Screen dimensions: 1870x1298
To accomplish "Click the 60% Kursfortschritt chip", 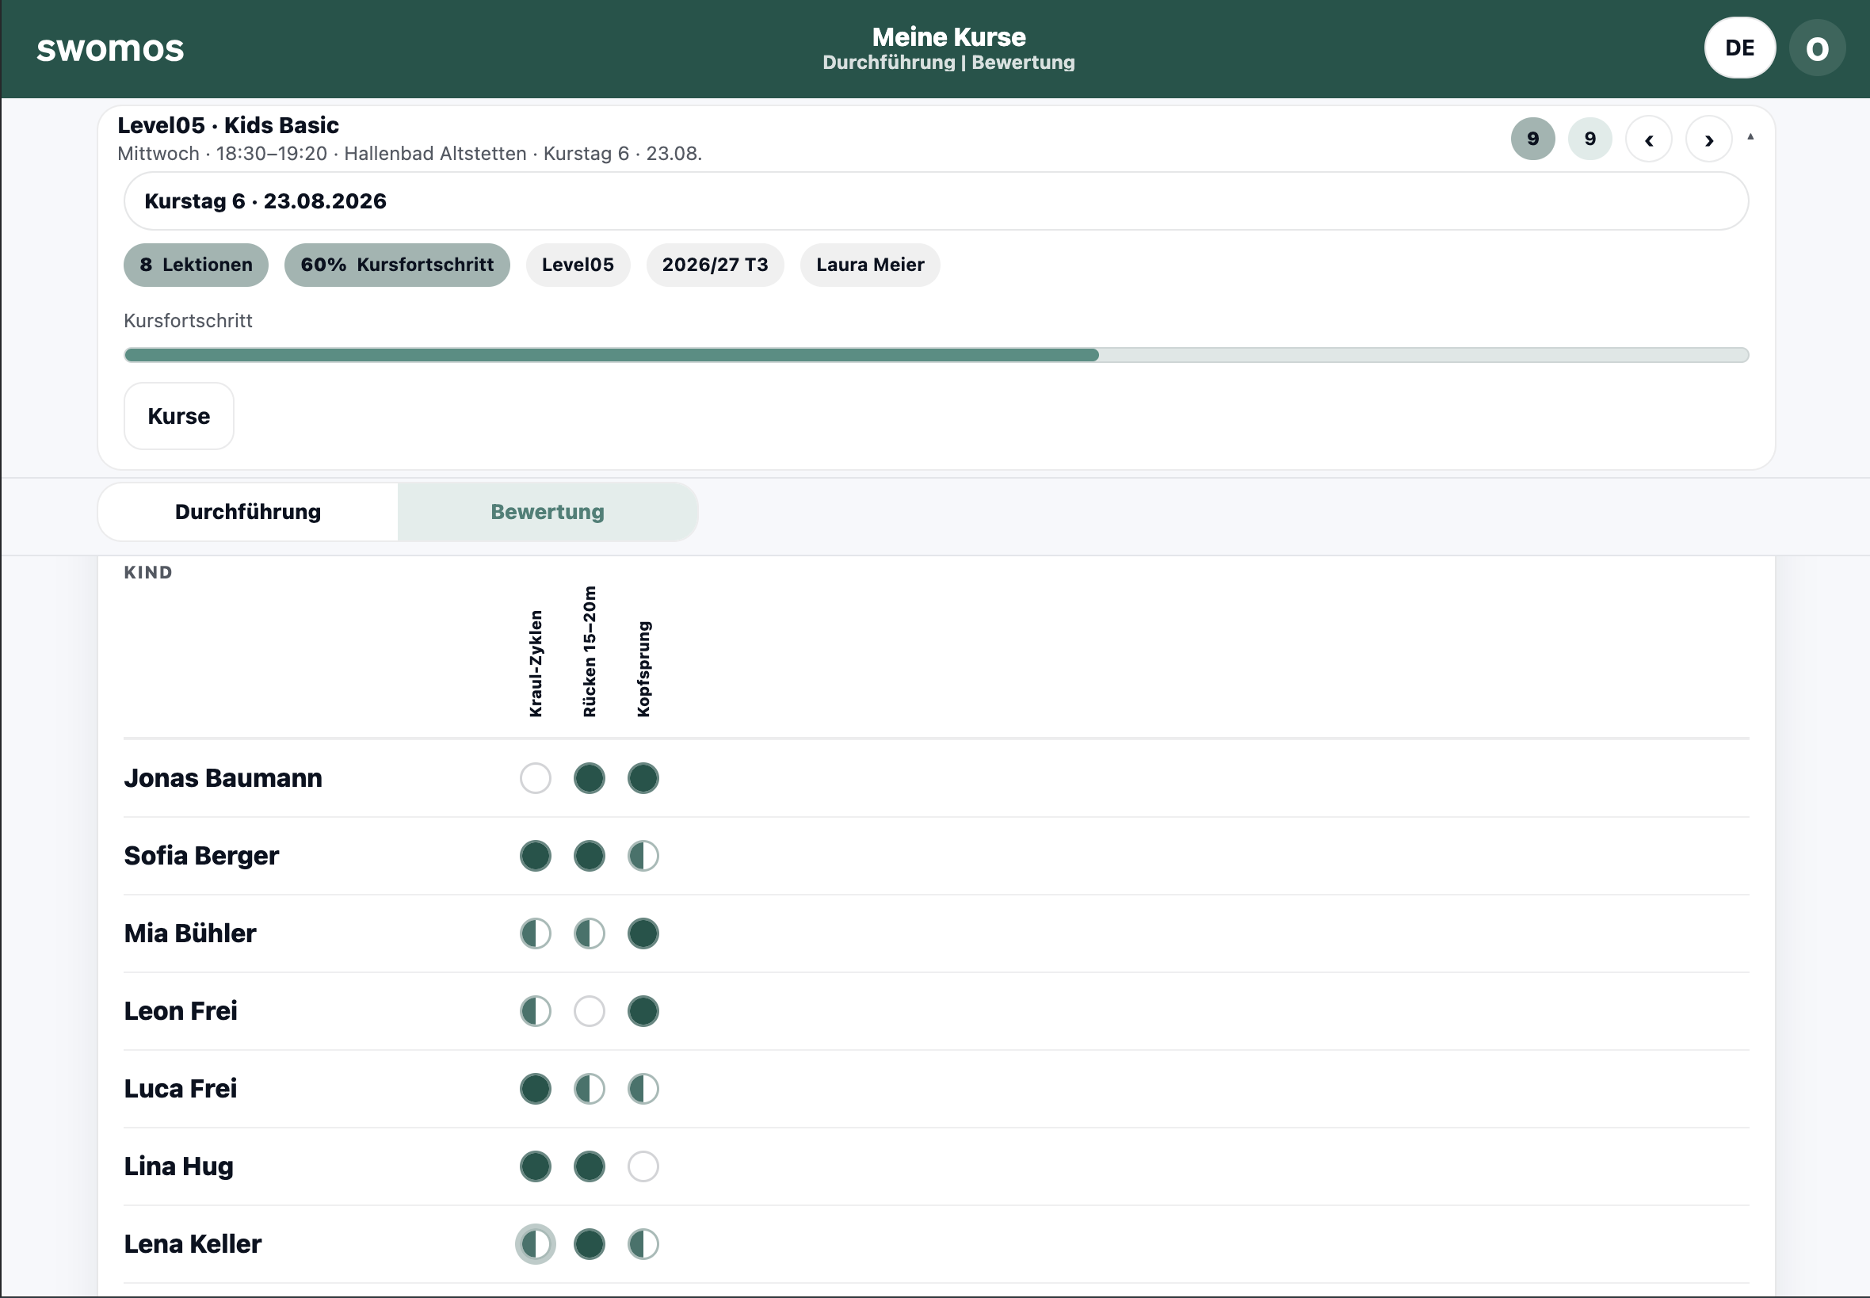I will pos(397,265).
